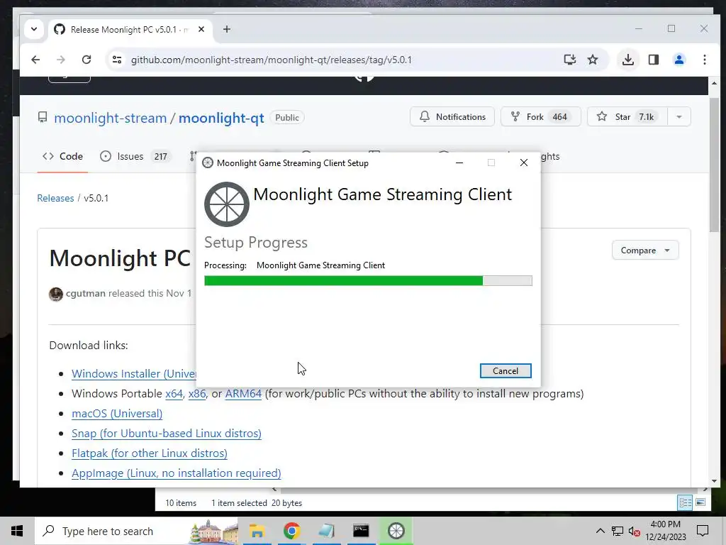Open the clock and date flyout
The image size is (726, 545).
[x=665, y=531]
